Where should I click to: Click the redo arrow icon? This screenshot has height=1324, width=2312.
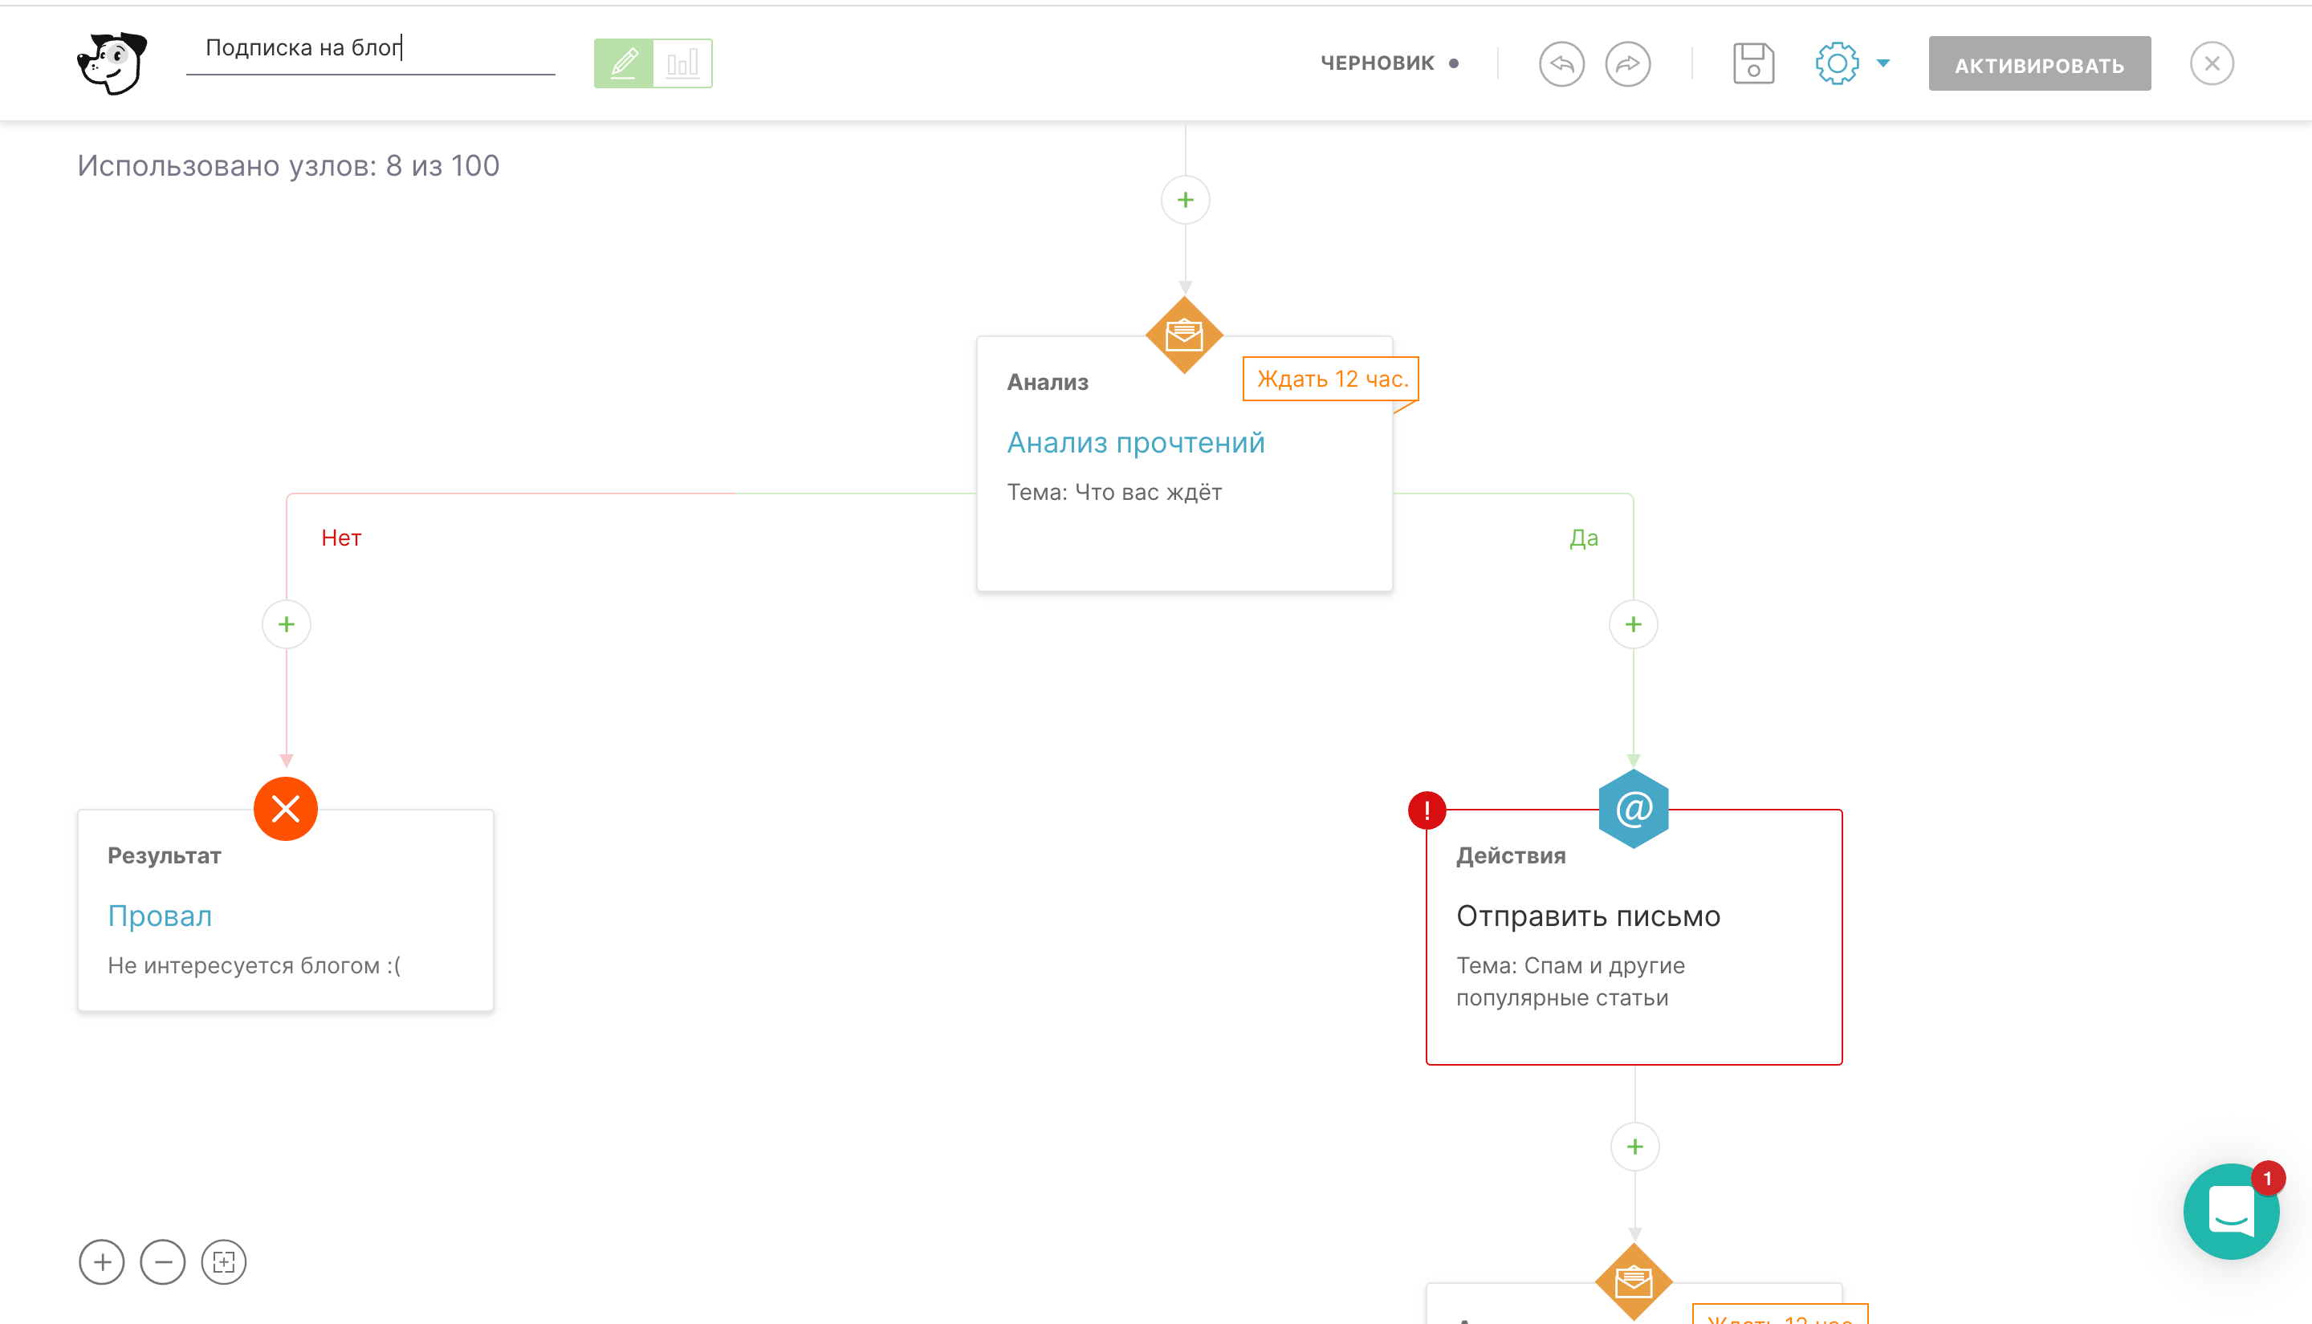coord(1627,63)
